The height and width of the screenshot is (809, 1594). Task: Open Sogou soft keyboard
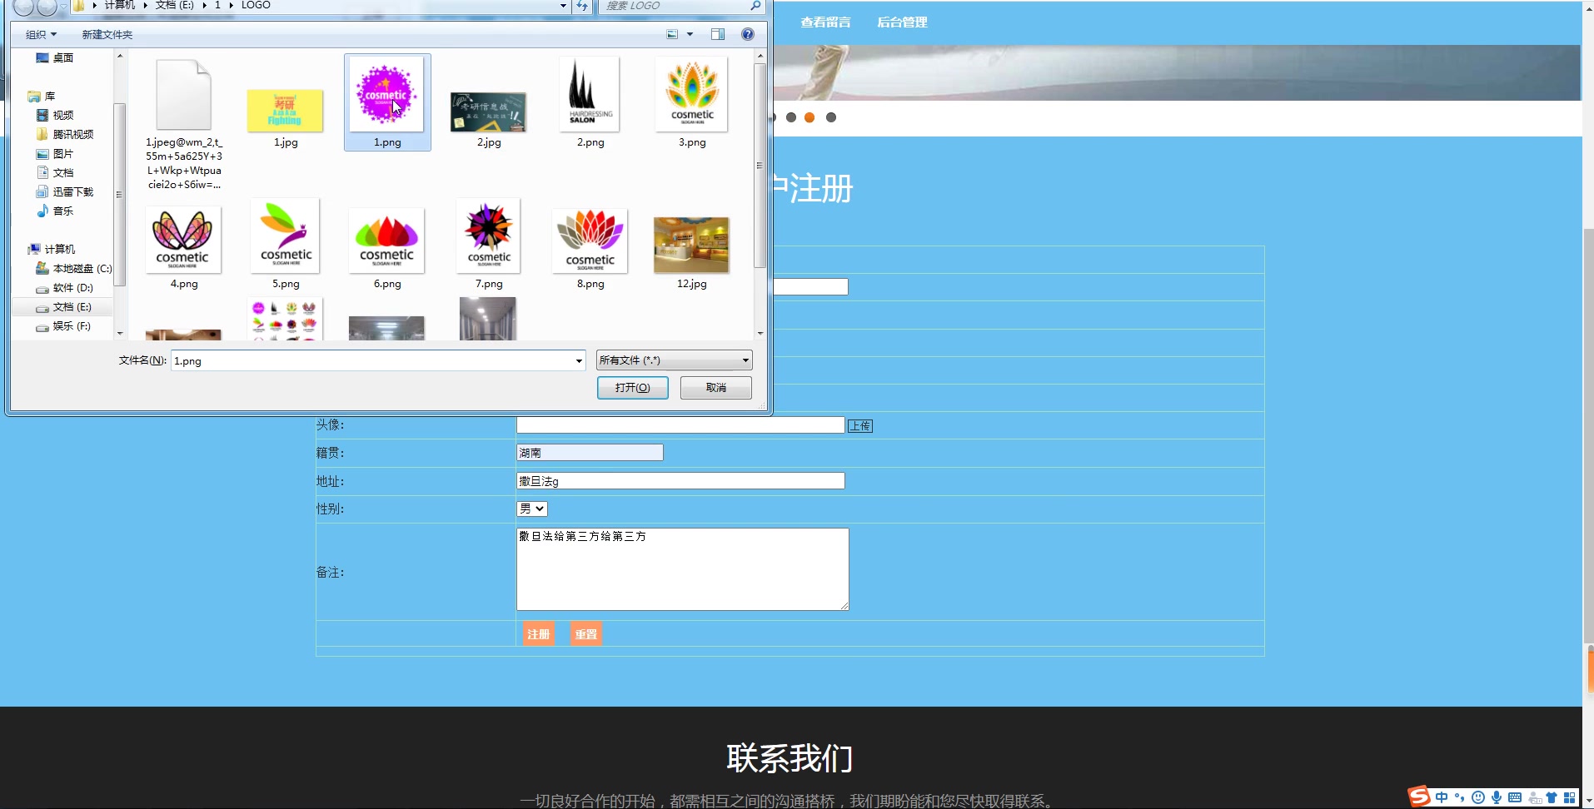[x=1515, y=797]
